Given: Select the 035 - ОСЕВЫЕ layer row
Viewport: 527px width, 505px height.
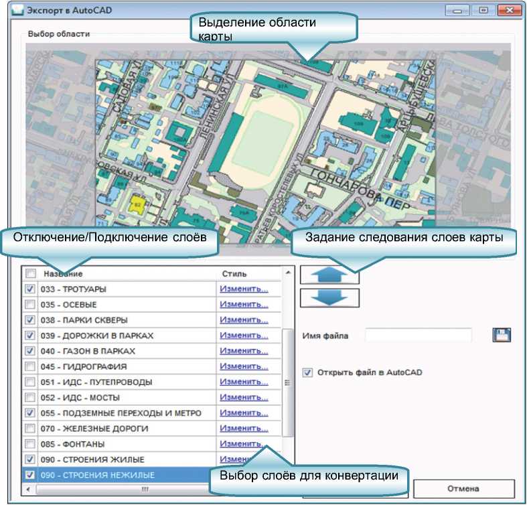Looking at the screenshot, I should (x=152, y=304).
